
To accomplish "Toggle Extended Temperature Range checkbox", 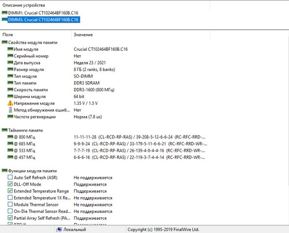I will pos(10,191).
